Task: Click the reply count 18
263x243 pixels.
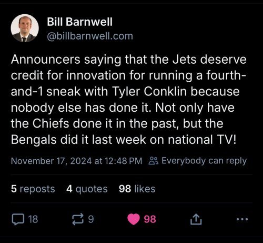Action: [x=33, y=219]
